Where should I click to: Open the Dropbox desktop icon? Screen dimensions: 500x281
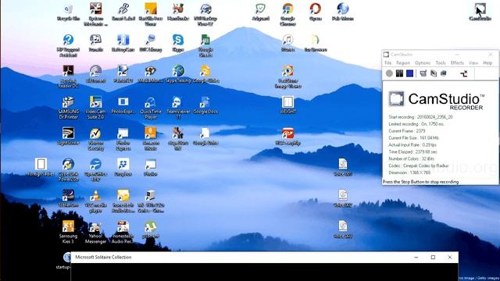(x=123, y=168)
